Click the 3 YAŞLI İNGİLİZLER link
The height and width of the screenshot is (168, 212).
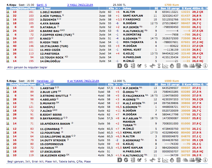pos(80,5)
